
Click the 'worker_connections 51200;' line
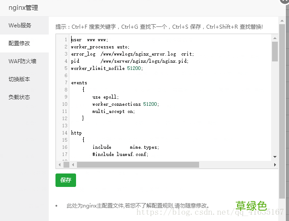[x=126, y=104]
